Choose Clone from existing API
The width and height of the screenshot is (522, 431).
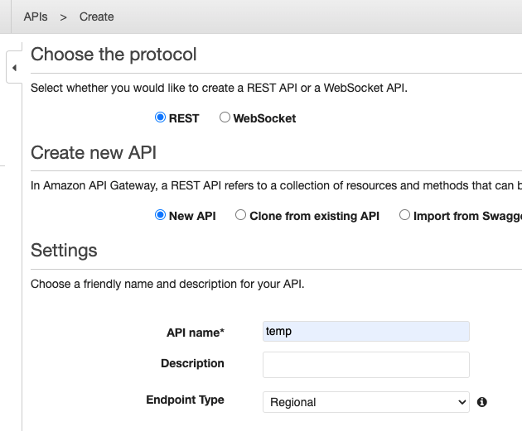point(241,215)
